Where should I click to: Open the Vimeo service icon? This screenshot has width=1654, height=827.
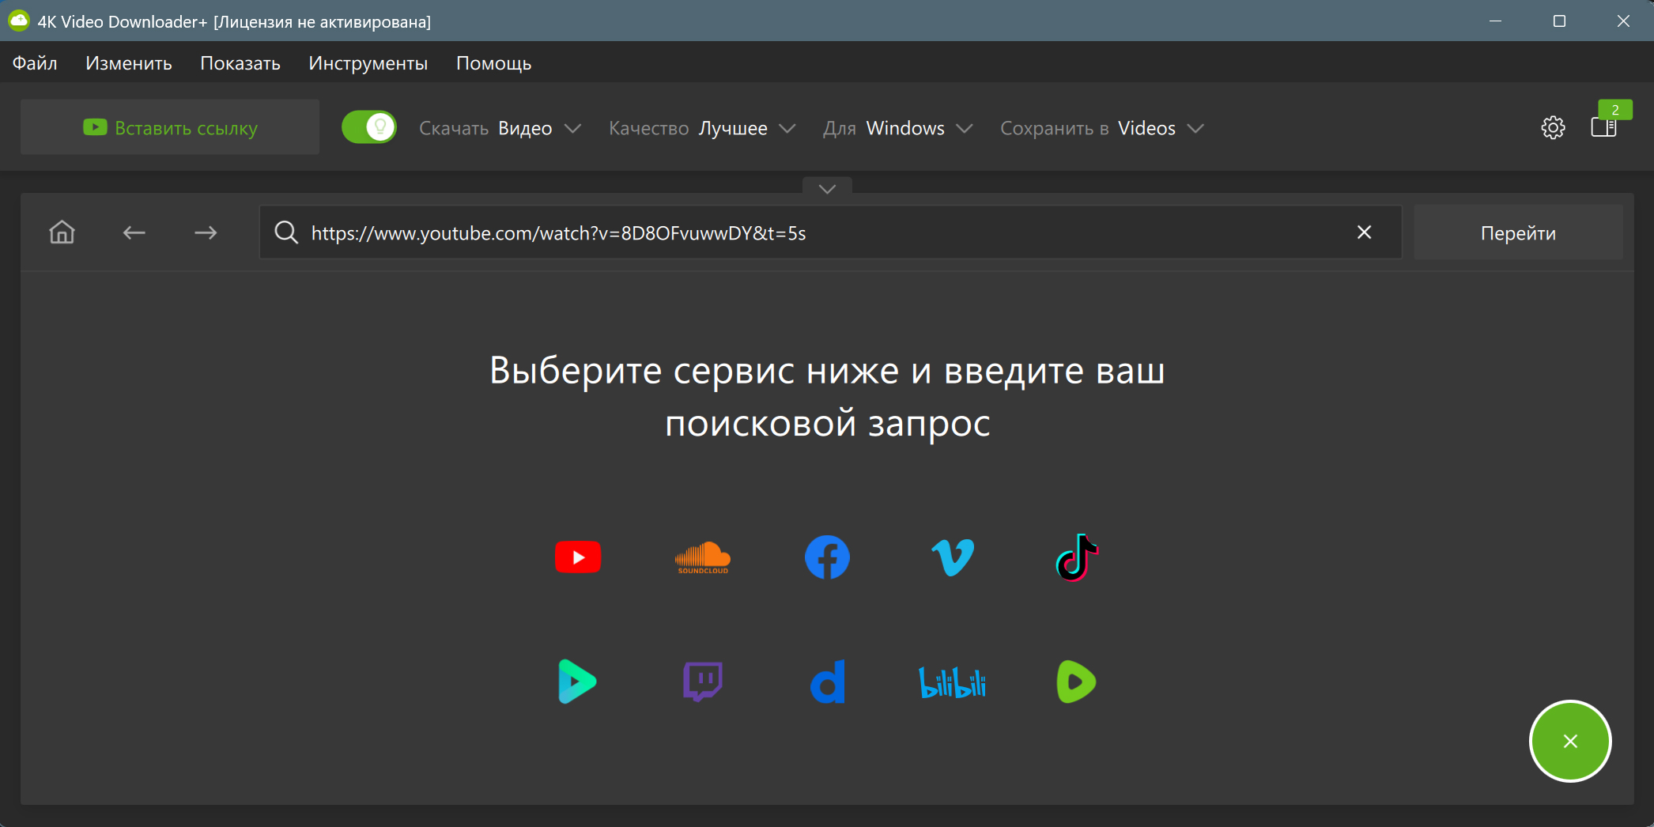952,557
